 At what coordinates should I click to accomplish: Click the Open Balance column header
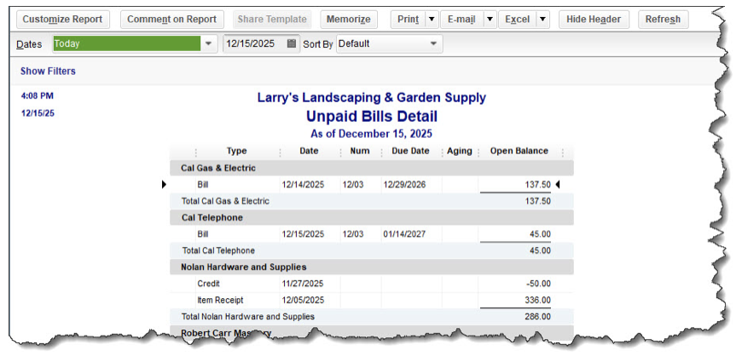(519, 152)
